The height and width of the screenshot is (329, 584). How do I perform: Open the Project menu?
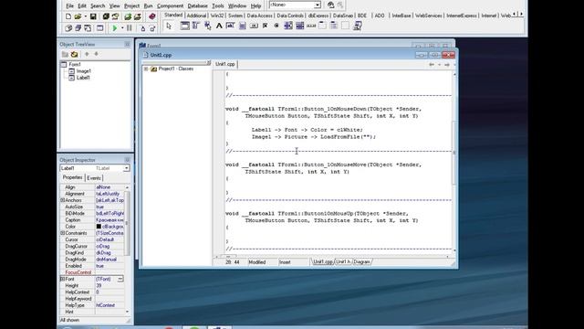click(131, 6)
